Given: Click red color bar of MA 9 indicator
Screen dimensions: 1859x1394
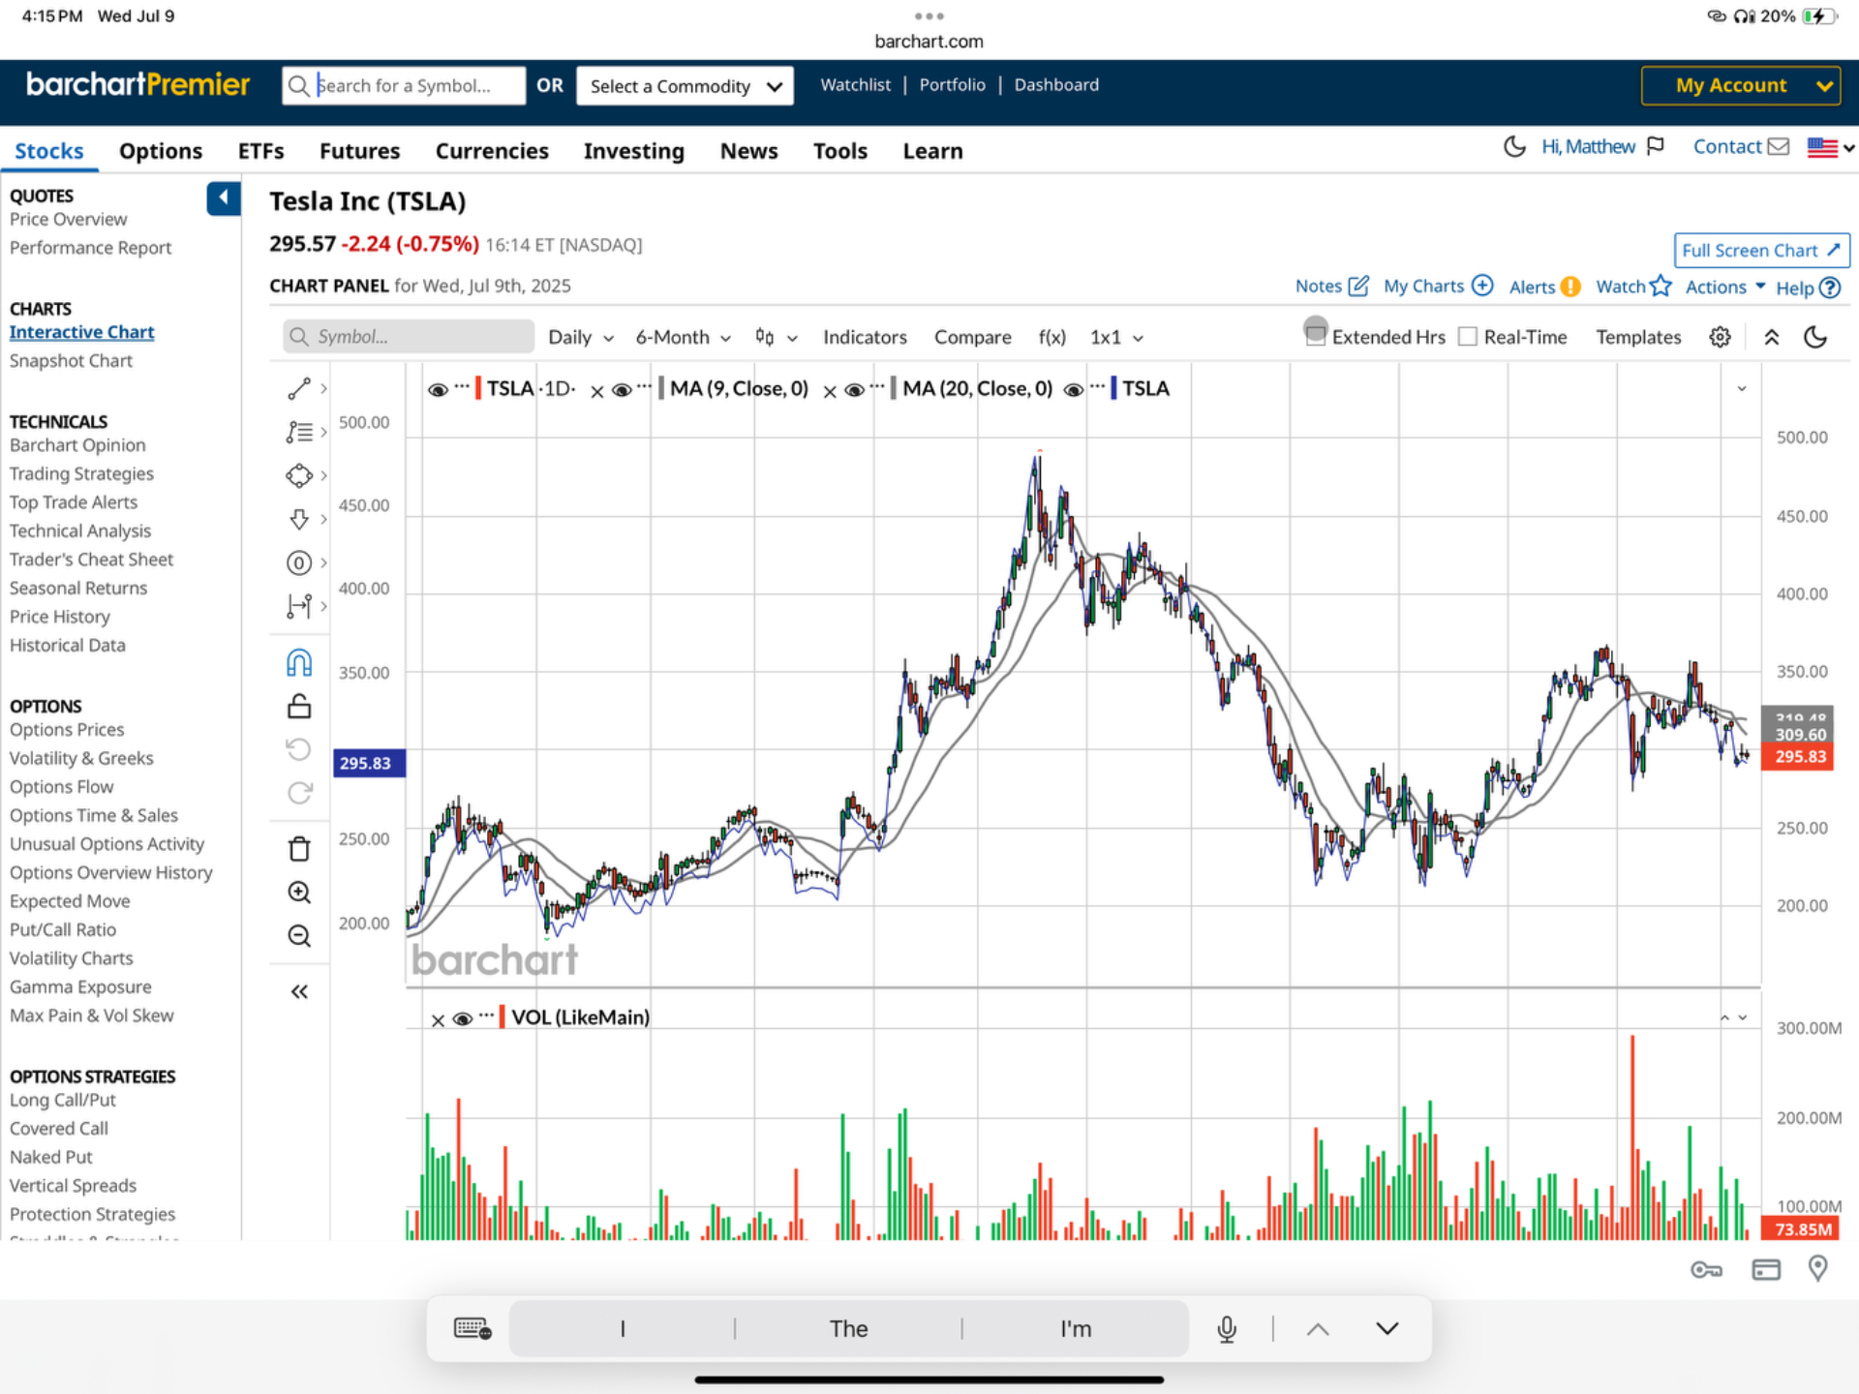Looking at the screenshot, I should click(660, 388).
